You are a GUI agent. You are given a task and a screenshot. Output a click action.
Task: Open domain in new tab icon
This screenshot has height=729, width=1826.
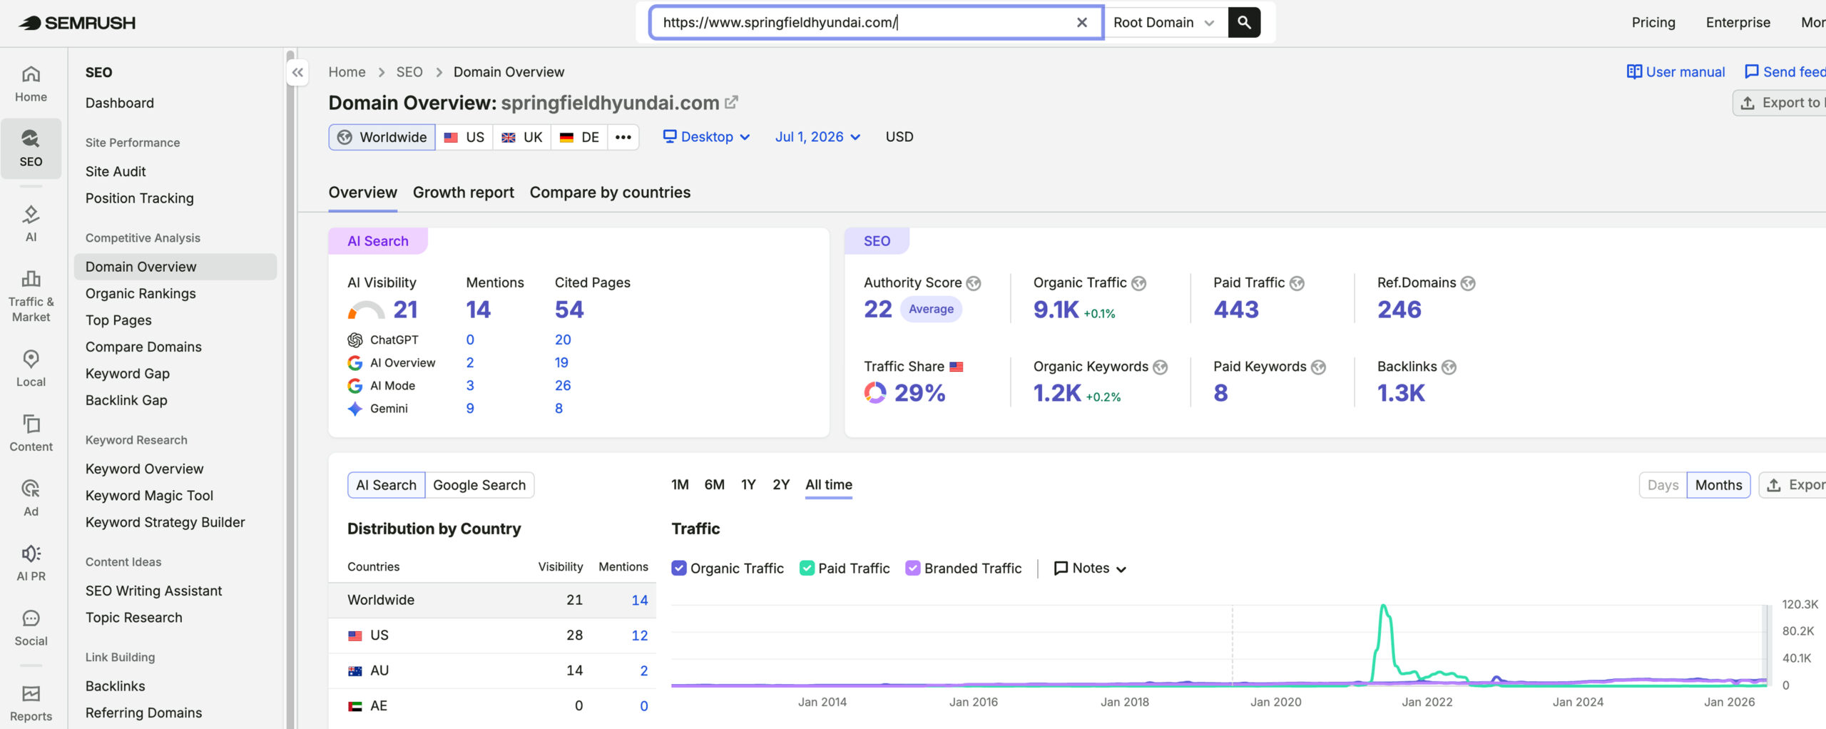pos(731,103)
